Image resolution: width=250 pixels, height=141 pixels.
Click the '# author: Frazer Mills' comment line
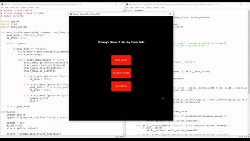[x=16, y=11]
